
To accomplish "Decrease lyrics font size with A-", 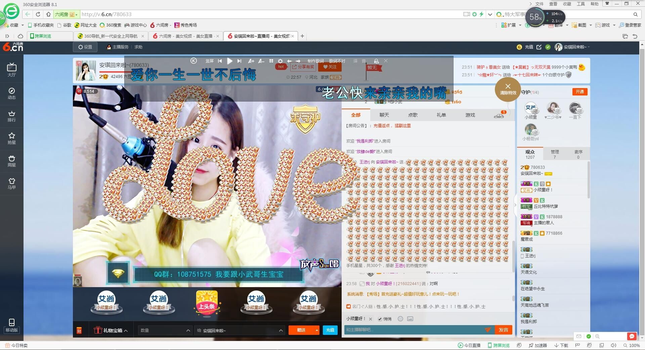I will [x=261, y=61].
